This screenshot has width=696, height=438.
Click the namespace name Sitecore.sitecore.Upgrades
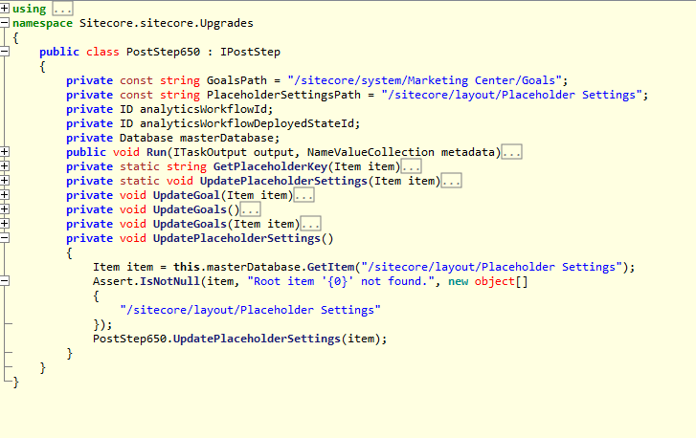(167, 23)
